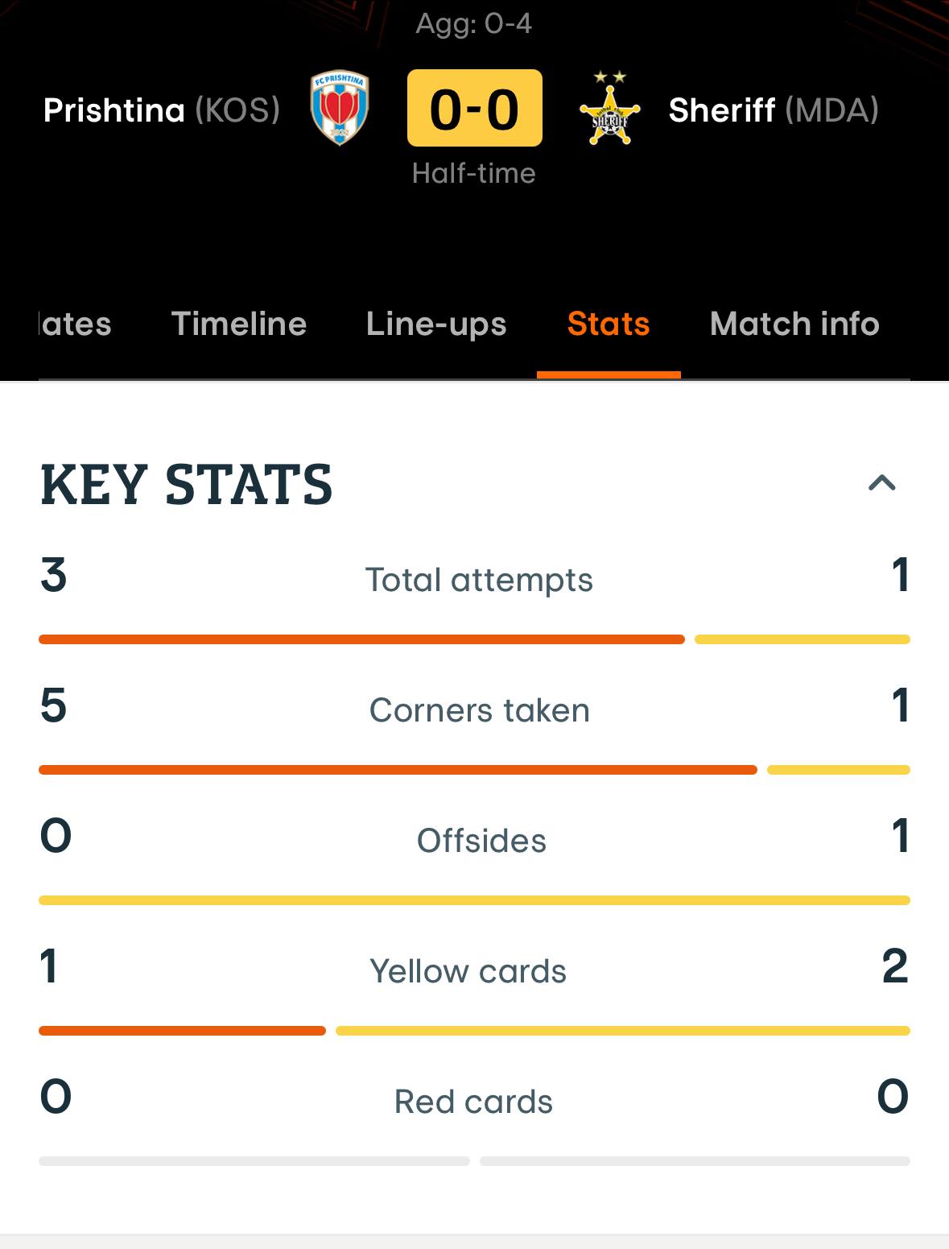Tap the yellow Yellow cards bar segment
The image size is (949, 1249).
coord(623,1031)
